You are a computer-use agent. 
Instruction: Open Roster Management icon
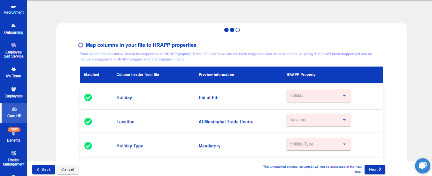point(13,153)
